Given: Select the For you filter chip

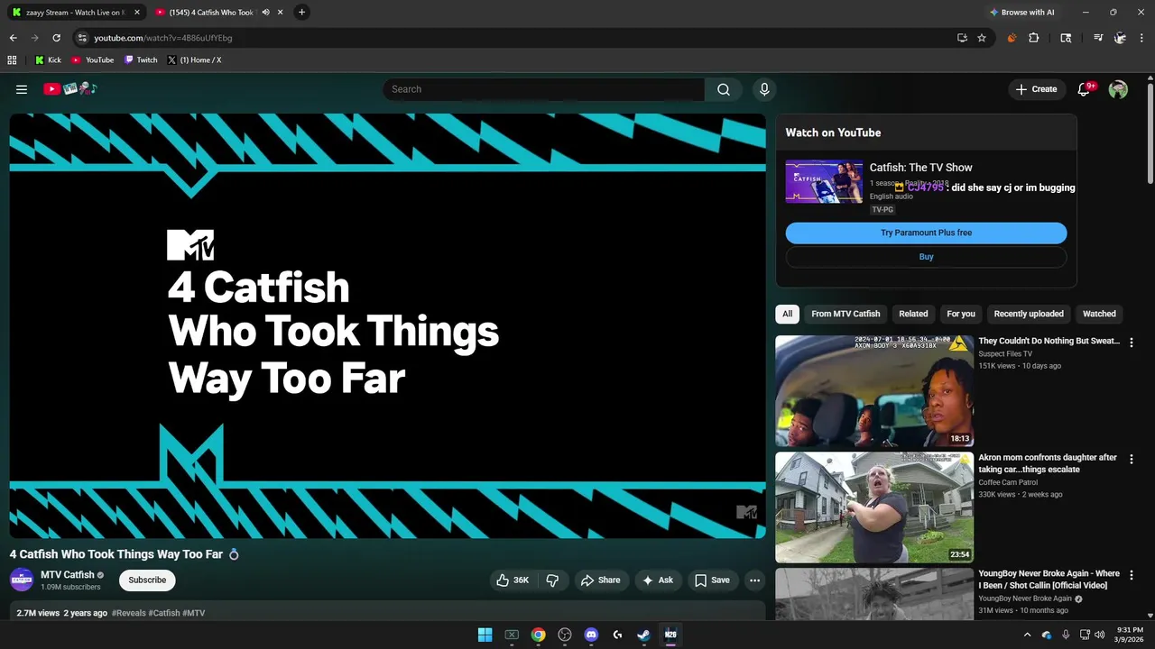Looking at the screenshot, I should point(961,314).
